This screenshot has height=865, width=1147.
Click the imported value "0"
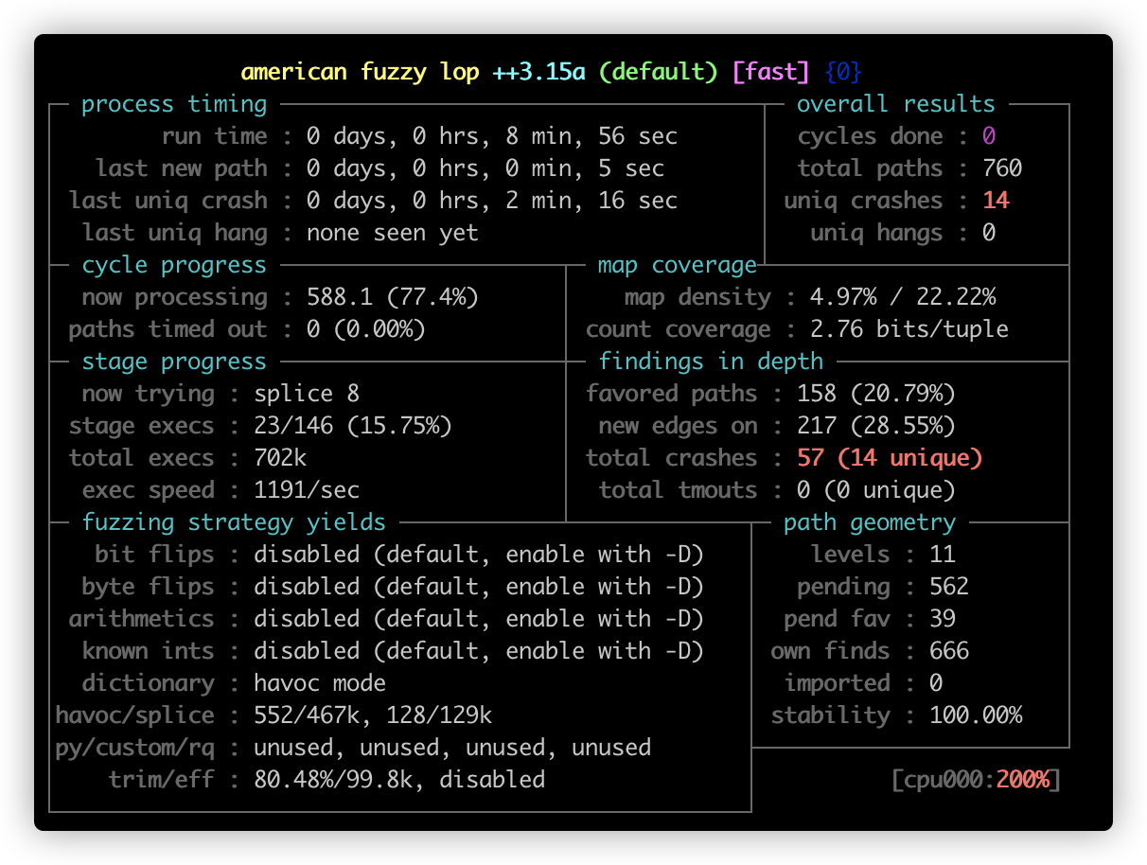(936, 683)
